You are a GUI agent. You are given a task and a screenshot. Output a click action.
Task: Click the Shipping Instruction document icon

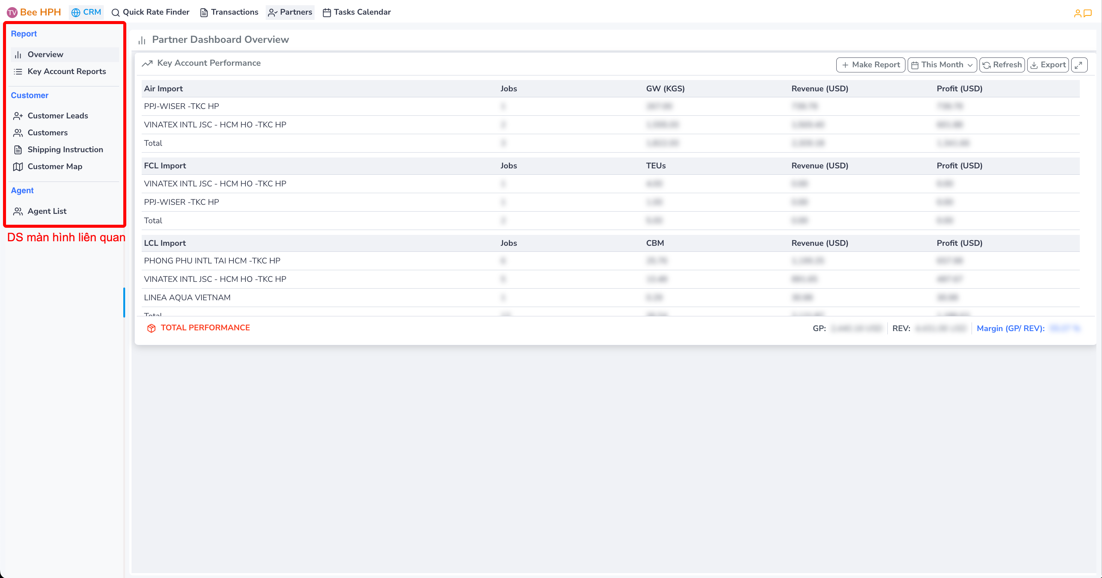coord(18,150)
